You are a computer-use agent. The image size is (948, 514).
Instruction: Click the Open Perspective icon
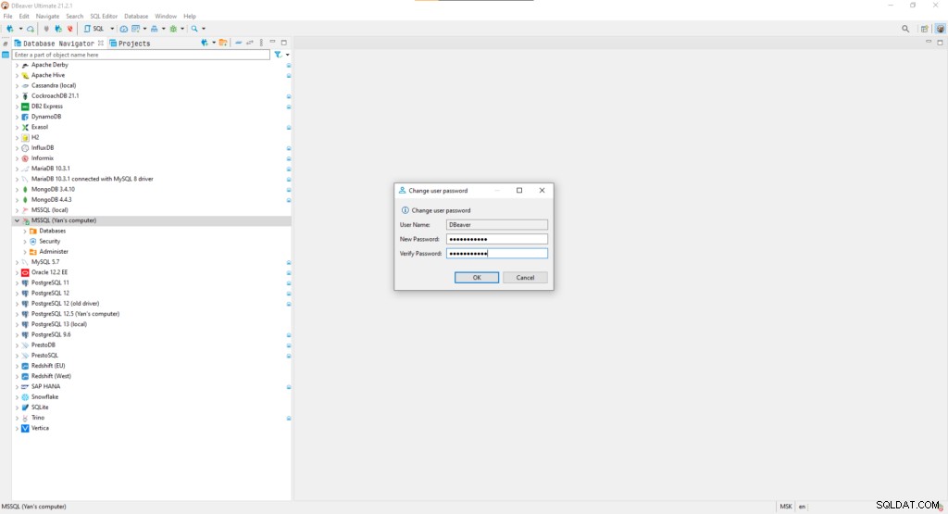click(x=925, y=29)
